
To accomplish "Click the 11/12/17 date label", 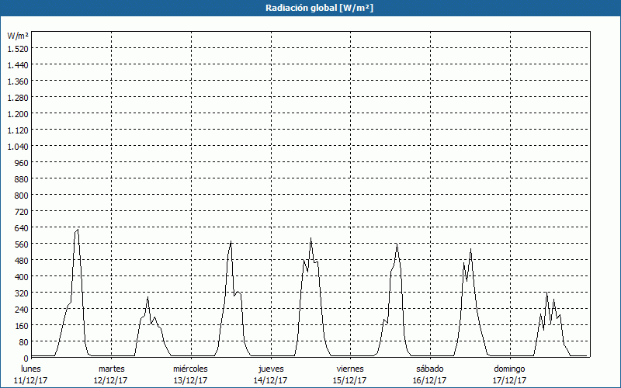I will (31, 380).
